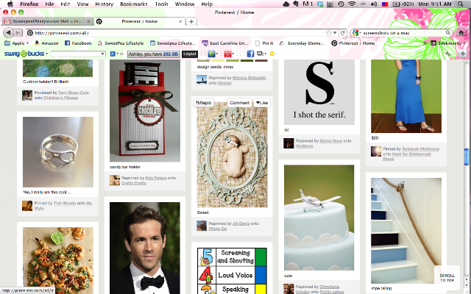Click the Logout button in the Swagbucks toolbar
The image size is (471, 294).
point(190,54)
